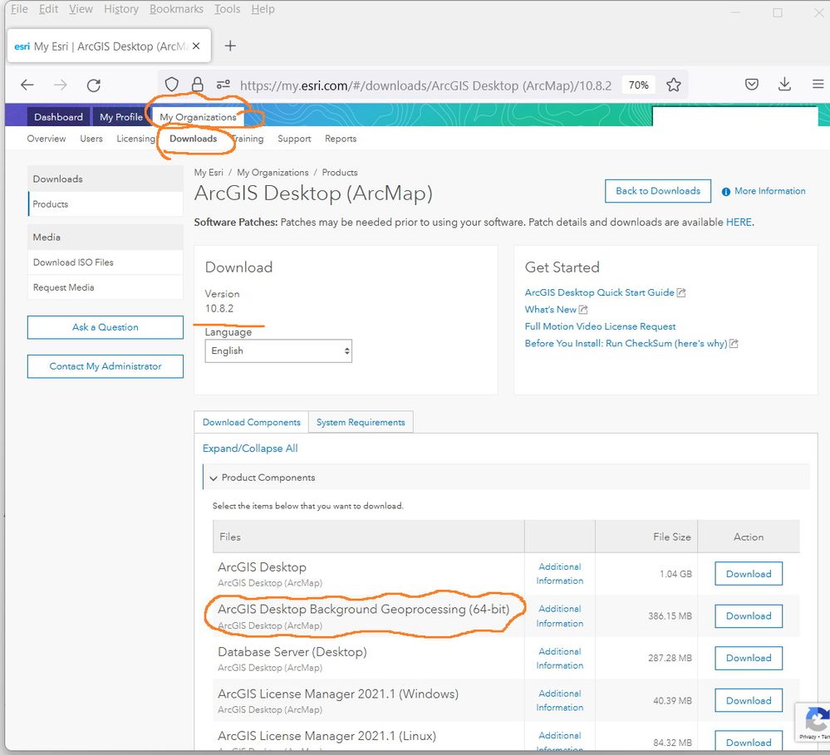Click My Esri breadcrumb link
Screen dimensions: 830x755
click(x=209, y=173)
